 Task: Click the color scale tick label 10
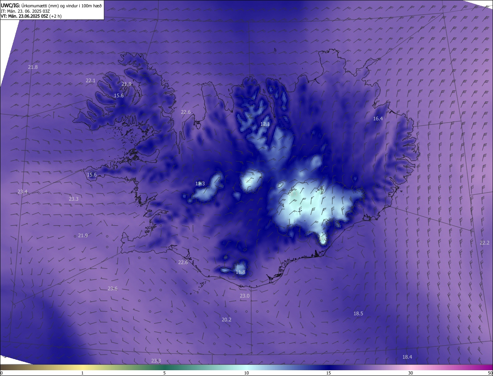coord(246,373)
